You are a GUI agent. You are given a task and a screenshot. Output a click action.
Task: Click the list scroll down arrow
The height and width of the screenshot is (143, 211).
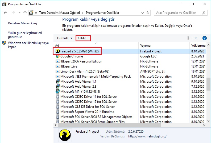pyautogui.click(x=208, y=121)
